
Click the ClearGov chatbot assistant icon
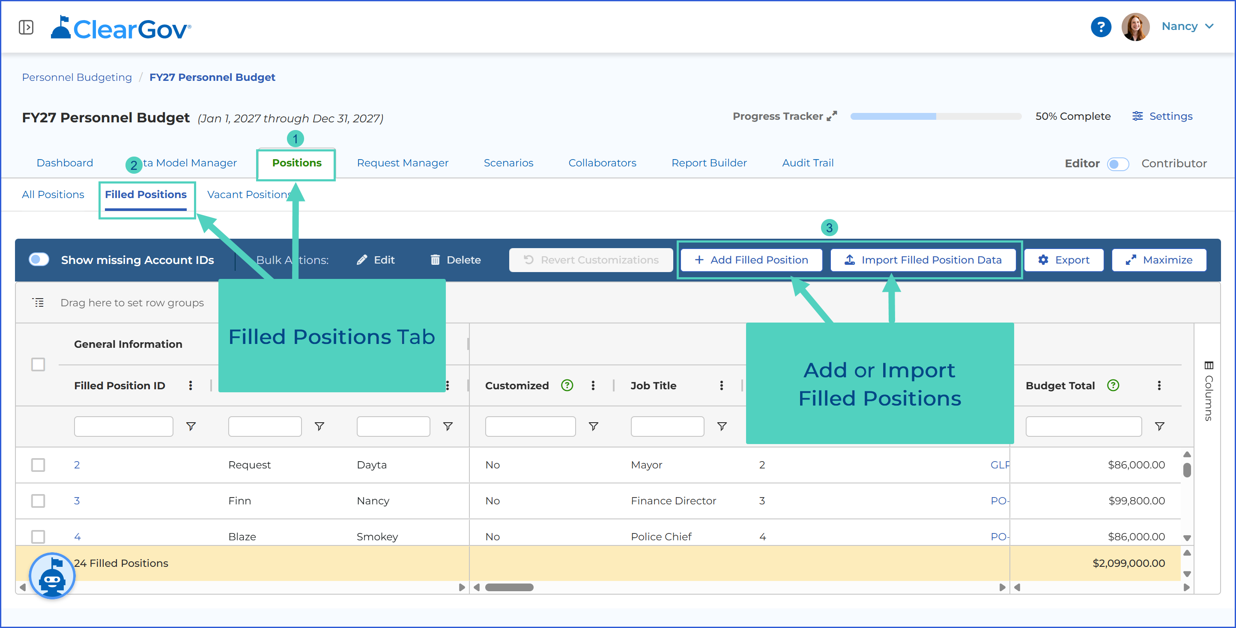tap(52, 576)
